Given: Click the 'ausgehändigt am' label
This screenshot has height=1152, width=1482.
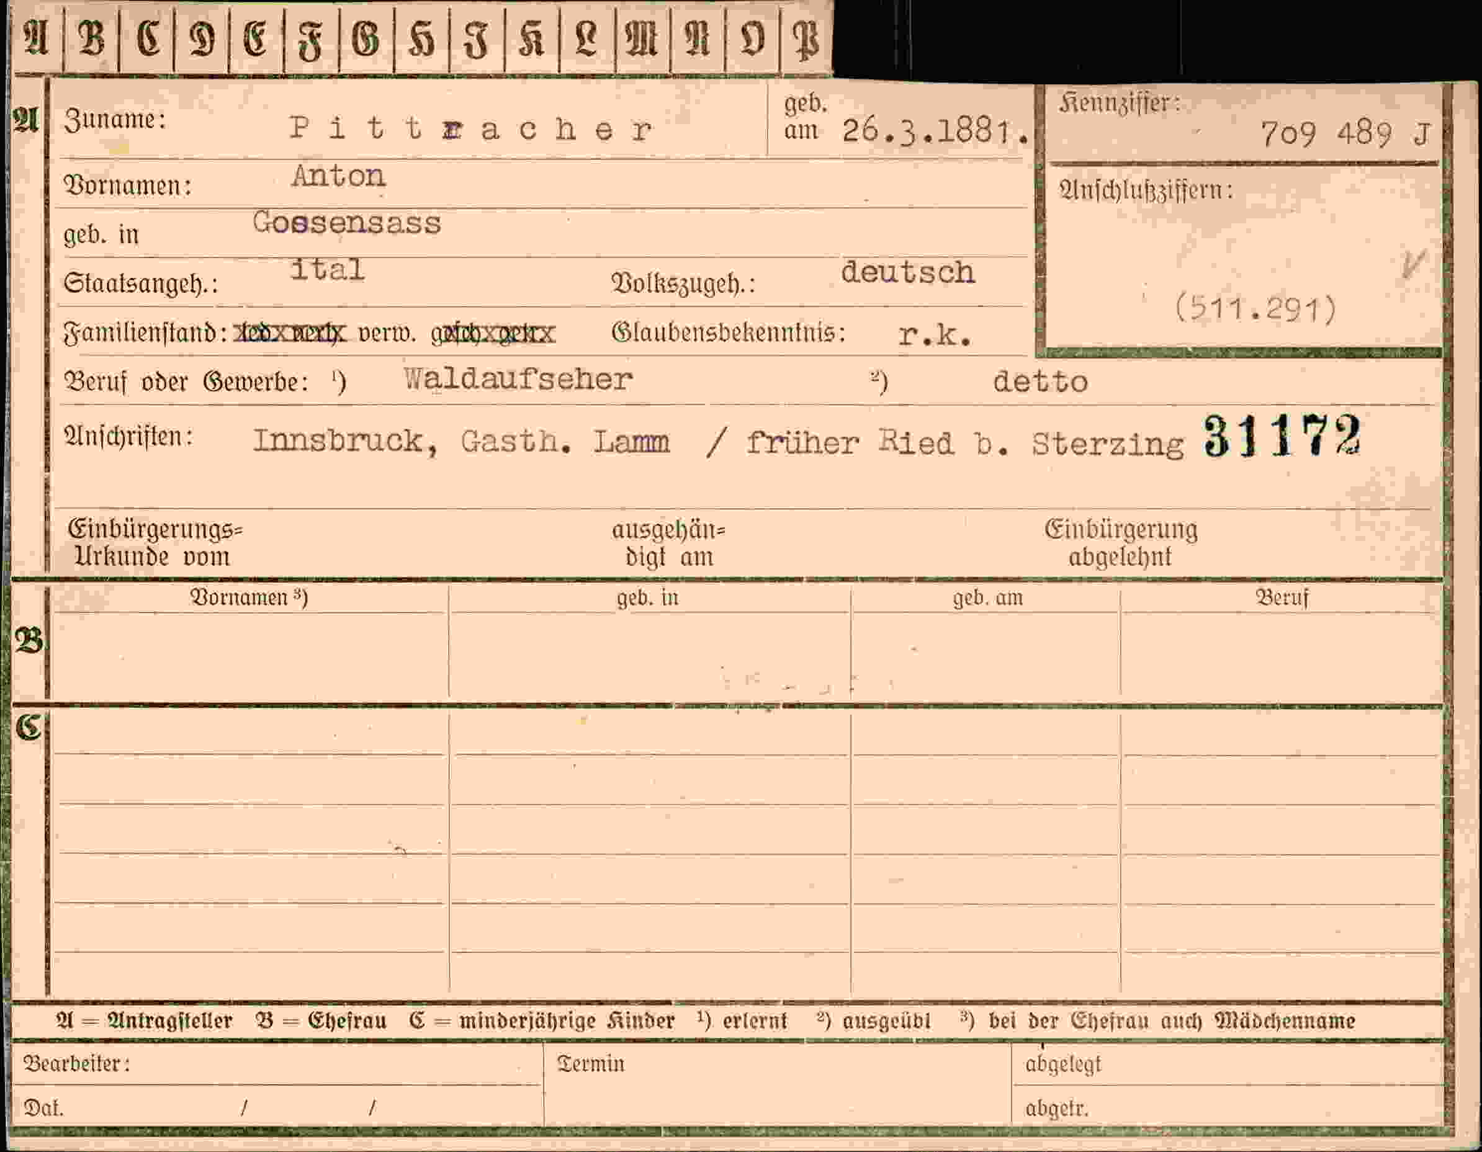Looking at the screenshot, I should 668,543.
